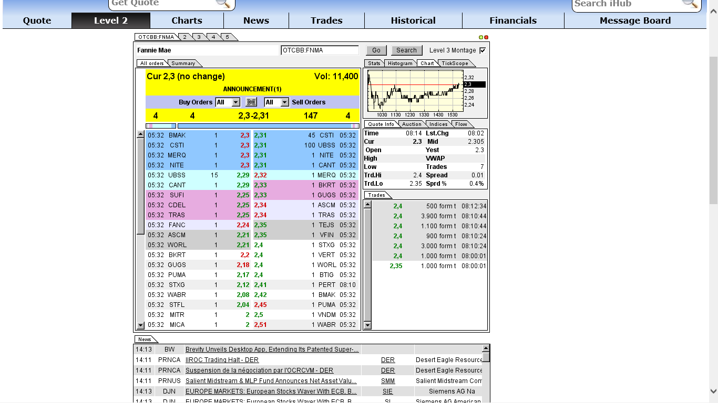Click the Trades list scrollbar track
Screen dimensions: 718x403
tap(367, 264)
